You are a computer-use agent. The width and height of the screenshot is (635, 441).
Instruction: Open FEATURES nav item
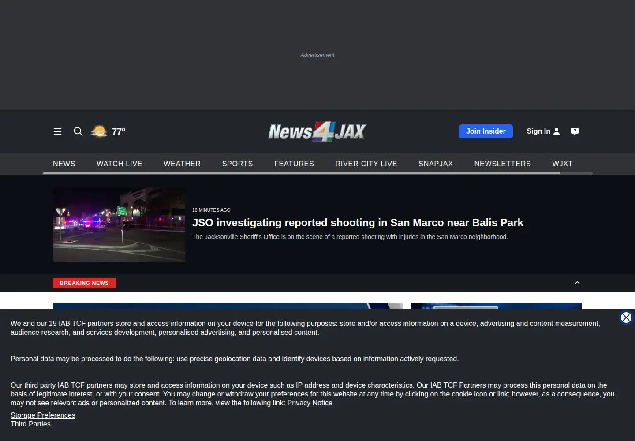tap(294, 164)
